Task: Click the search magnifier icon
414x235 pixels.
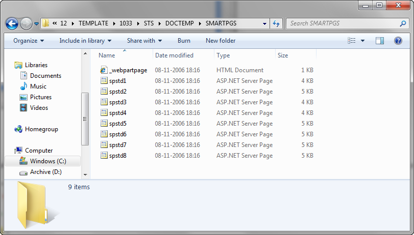Action: tap(403, 23)
